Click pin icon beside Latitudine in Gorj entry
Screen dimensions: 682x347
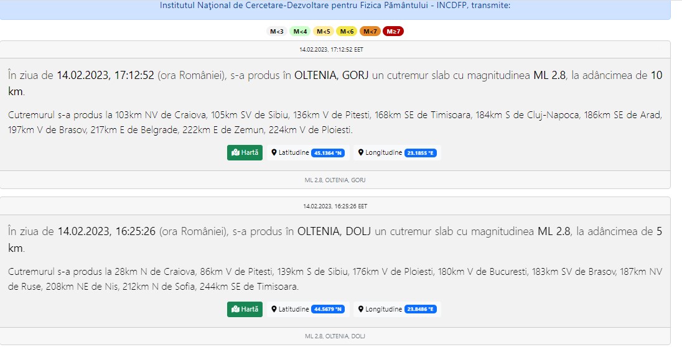274,152
